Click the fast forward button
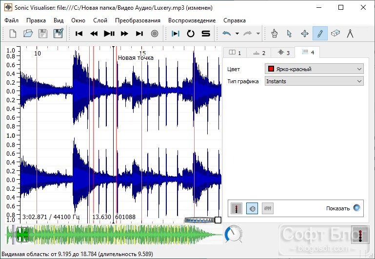375x259 pixels. [124, 34]
